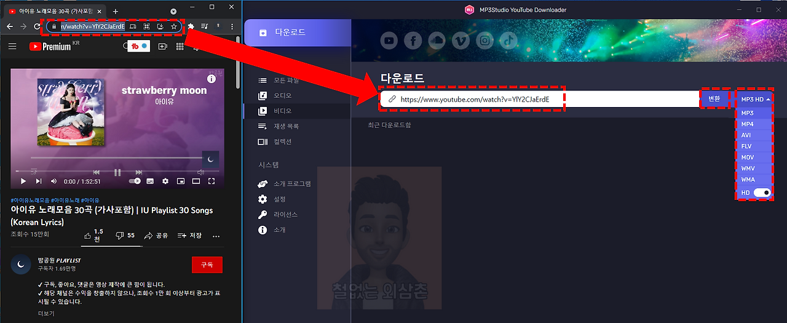Open YouTube link icon in MP3Studio banner
The height and width of the screenshot is (323, 787).
(389, 41)
